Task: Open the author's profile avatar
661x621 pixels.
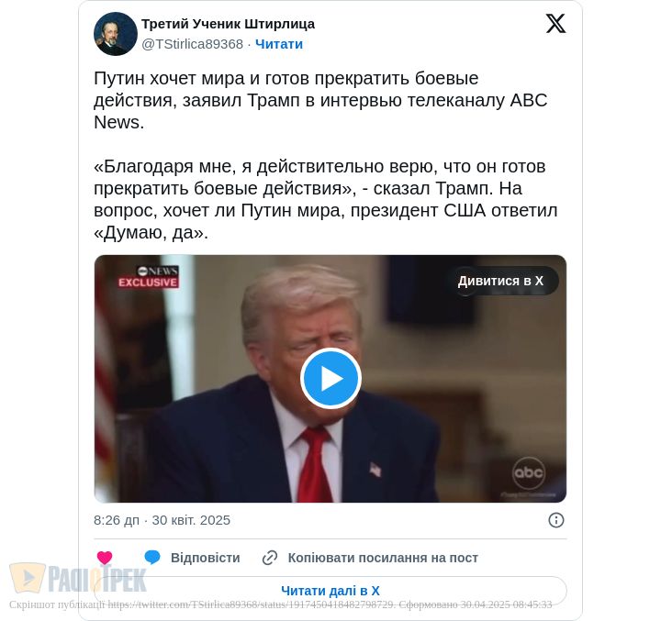Action: 116,34
